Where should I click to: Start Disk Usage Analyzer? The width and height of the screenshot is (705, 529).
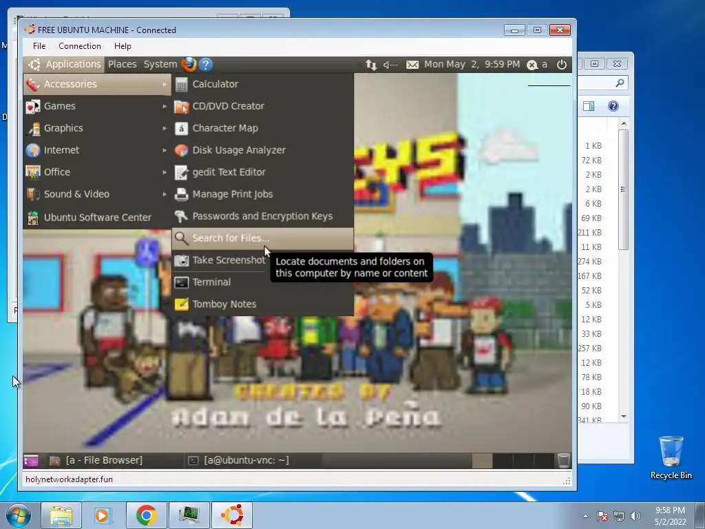click(262, 150)
